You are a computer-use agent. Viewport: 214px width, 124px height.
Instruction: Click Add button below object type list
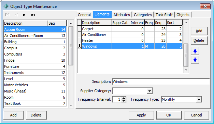(13, 115)
